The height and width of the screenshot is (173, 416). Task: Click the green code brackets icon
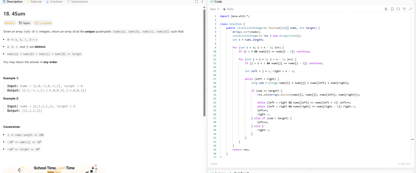pyautogui.click(x=212, y=2)
